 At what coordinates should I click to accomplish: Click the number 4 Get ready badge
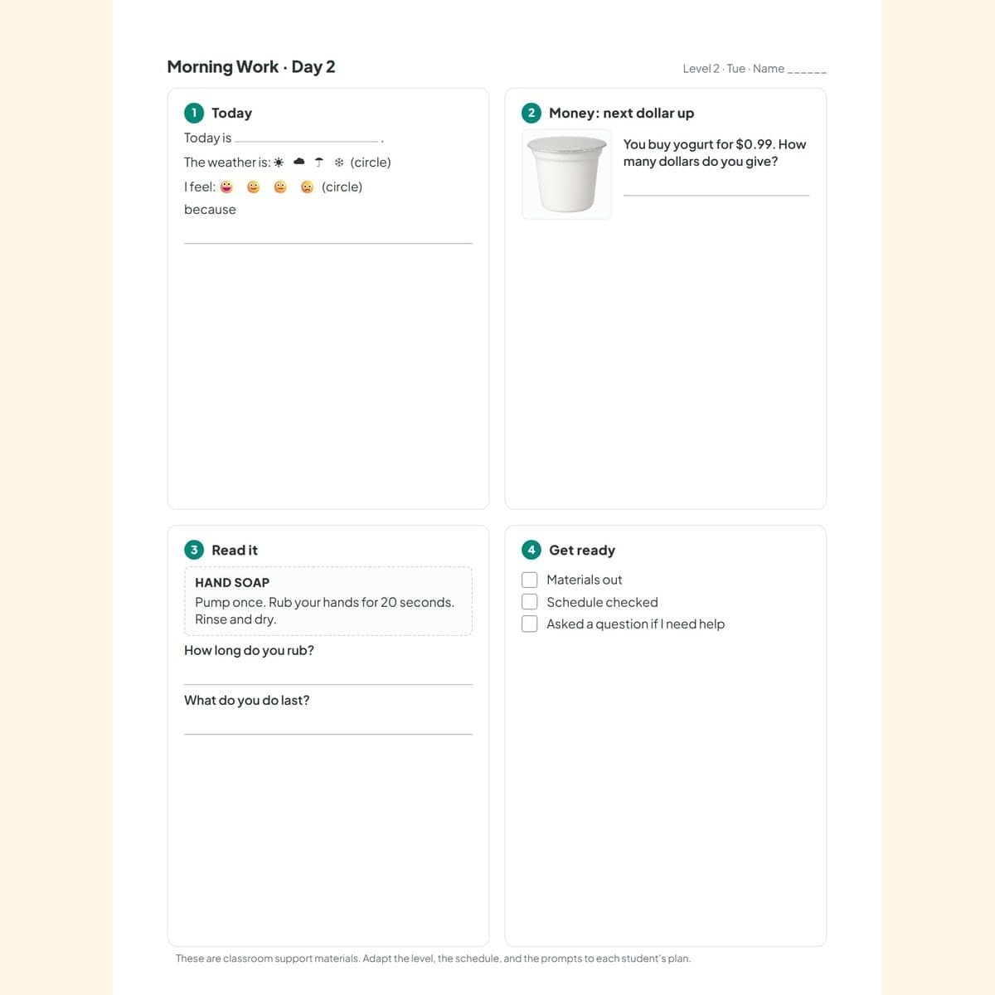click(531, 550)
